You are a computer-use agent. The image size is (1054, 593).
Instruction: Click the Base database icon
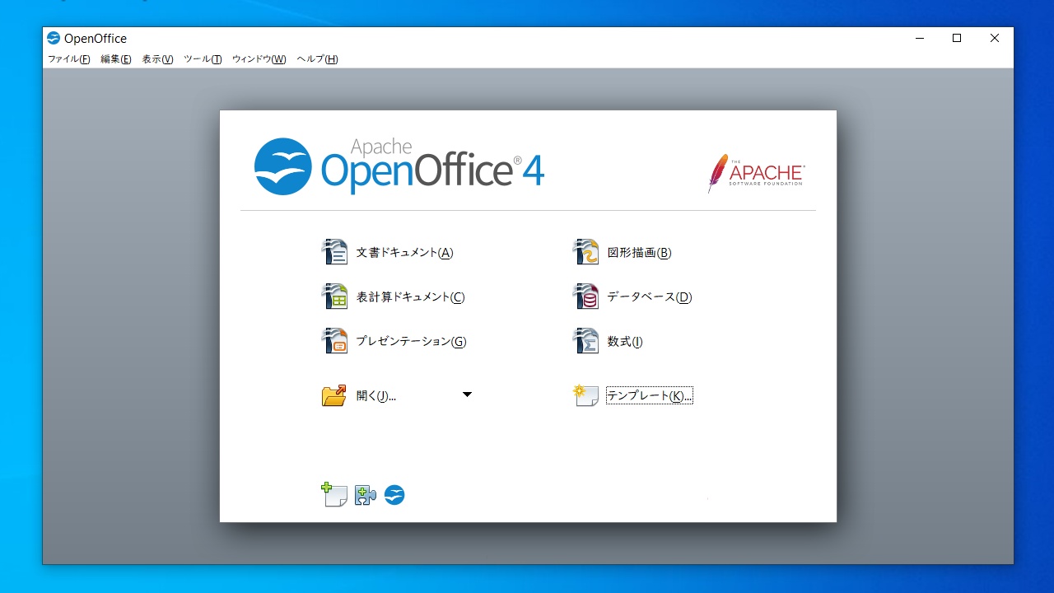point(585,296)
